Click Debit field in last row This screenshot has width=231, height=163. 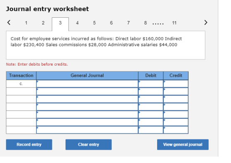[151, 130]
